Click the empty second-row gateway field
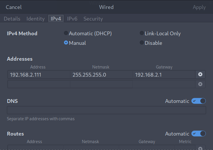Image resolution: width=213 pixels, height=150 pixels. (164, 84)
